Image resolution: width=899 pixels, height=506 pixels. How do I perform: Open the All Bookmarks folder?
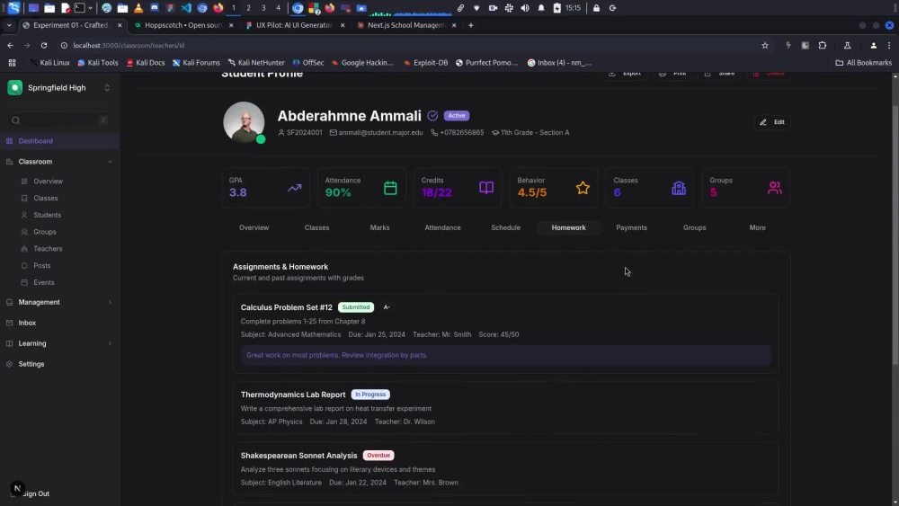pyautogui.click(x=863, y=62)
